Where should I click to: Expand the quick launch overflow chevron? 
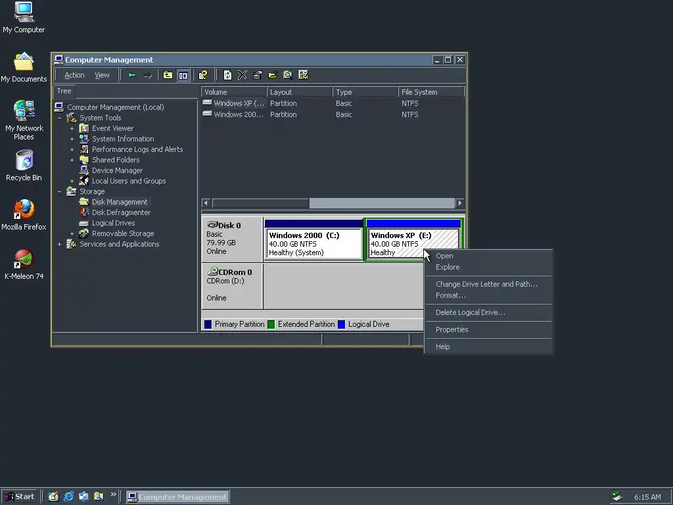point(113,494)
